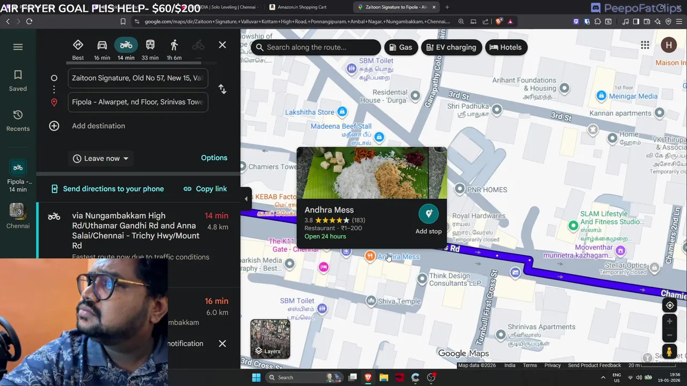Click Send directions to your phone
Image resolution: width=687 pixels, height=386 pixels.
107,189
